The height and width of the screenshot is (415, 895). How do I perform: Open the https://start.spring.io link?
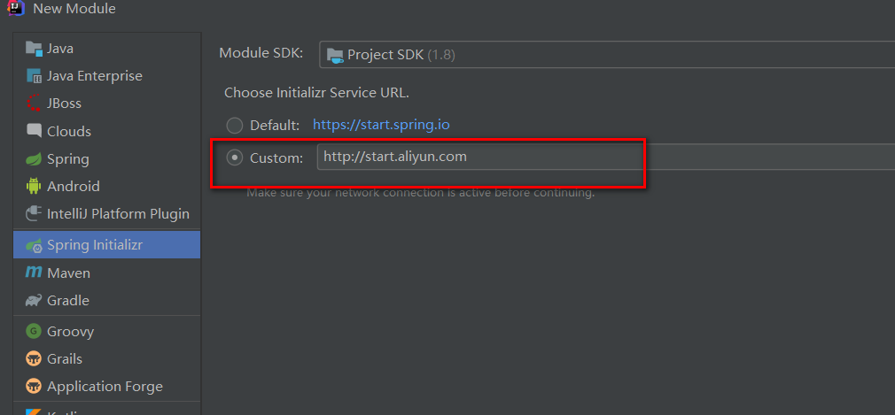tap(381, 125)
